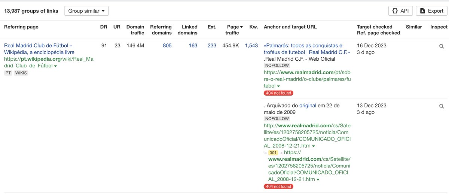Click the Linked domains column header

point(187,30)
